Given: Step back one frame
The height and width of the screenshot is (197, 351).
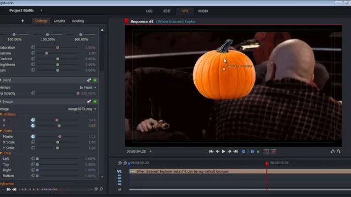Looking at the screenshot, I should click(x=218, y=152).
